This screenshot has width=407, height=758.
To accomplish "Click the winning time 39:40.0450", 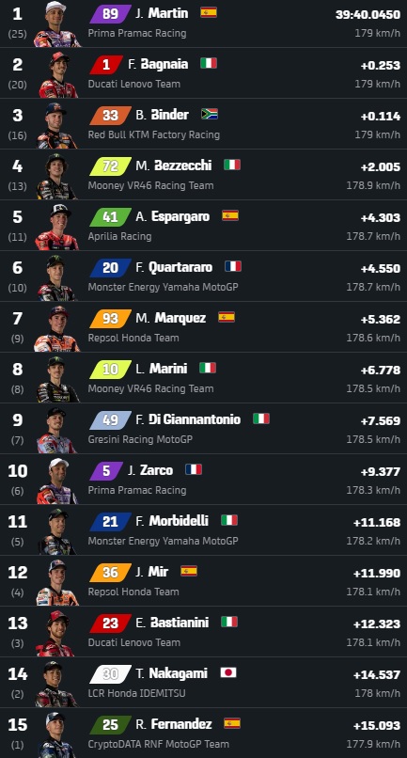I will point(368,15).
